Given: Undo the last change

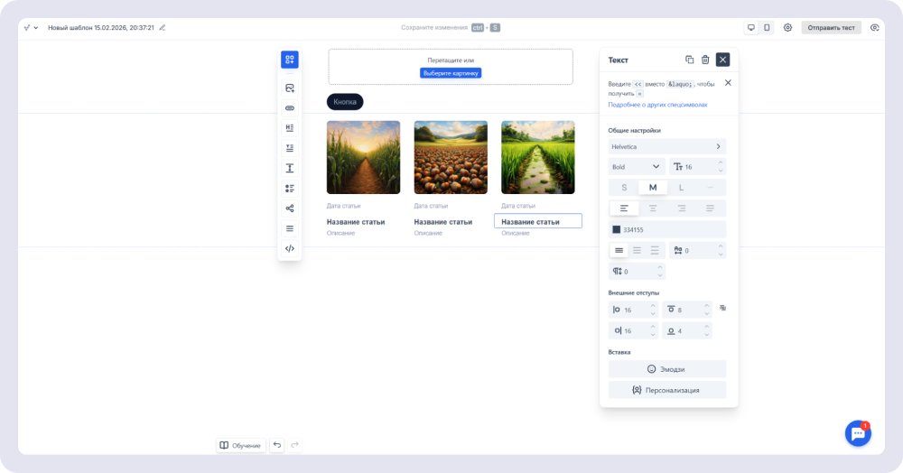Looking at the screenshot, I should 277,445.
